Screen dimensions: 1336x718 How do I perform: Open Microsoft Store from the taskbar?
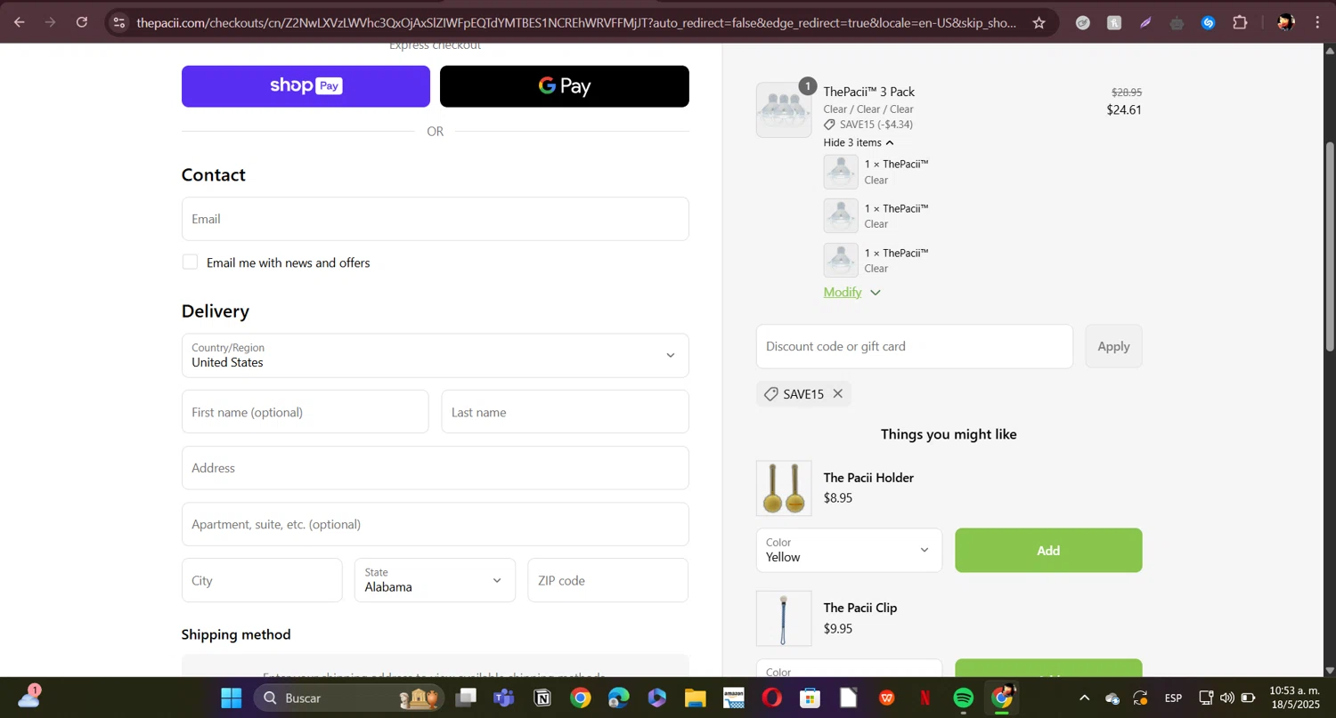click(x=810, y=698)
